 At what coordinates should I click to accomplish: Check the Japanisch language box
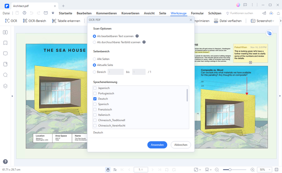tap(95, 88)
